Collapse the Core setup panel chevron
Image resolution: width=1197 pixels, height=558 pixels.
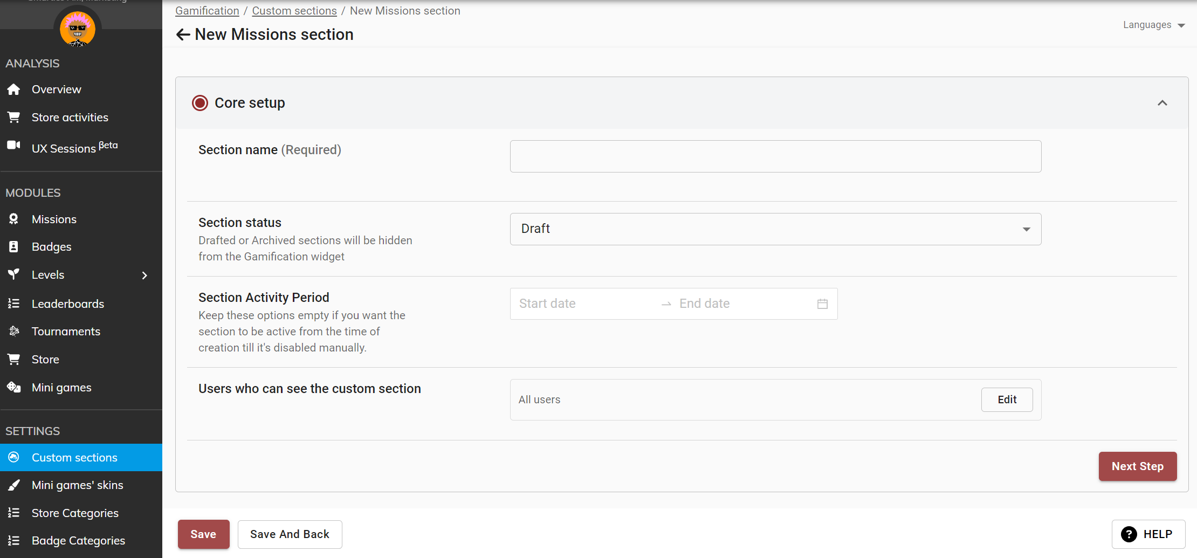tap(1162, 103)
